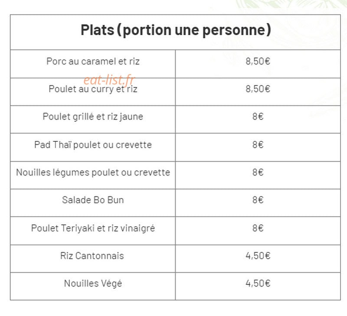Select the Nouilles Végé dish
Viewport: 347px width, 316px height.
(93, 283)
